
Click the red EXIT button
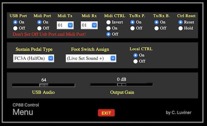pos(106,113)
